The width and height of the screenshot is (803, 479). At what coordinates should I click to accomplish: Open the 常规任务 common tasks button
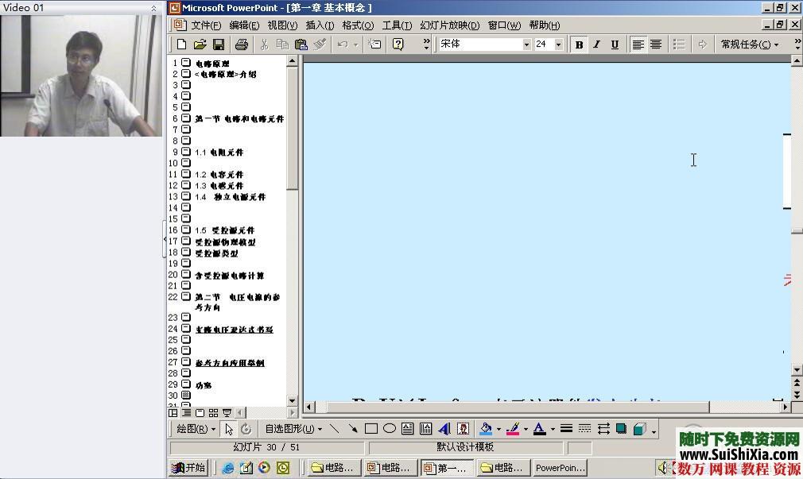point(749,44)
